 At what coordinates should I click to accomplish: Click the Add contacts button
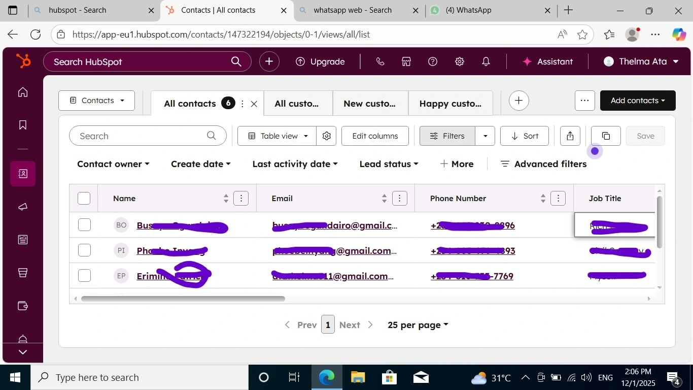pyautogui.click(x=638, y=101)
